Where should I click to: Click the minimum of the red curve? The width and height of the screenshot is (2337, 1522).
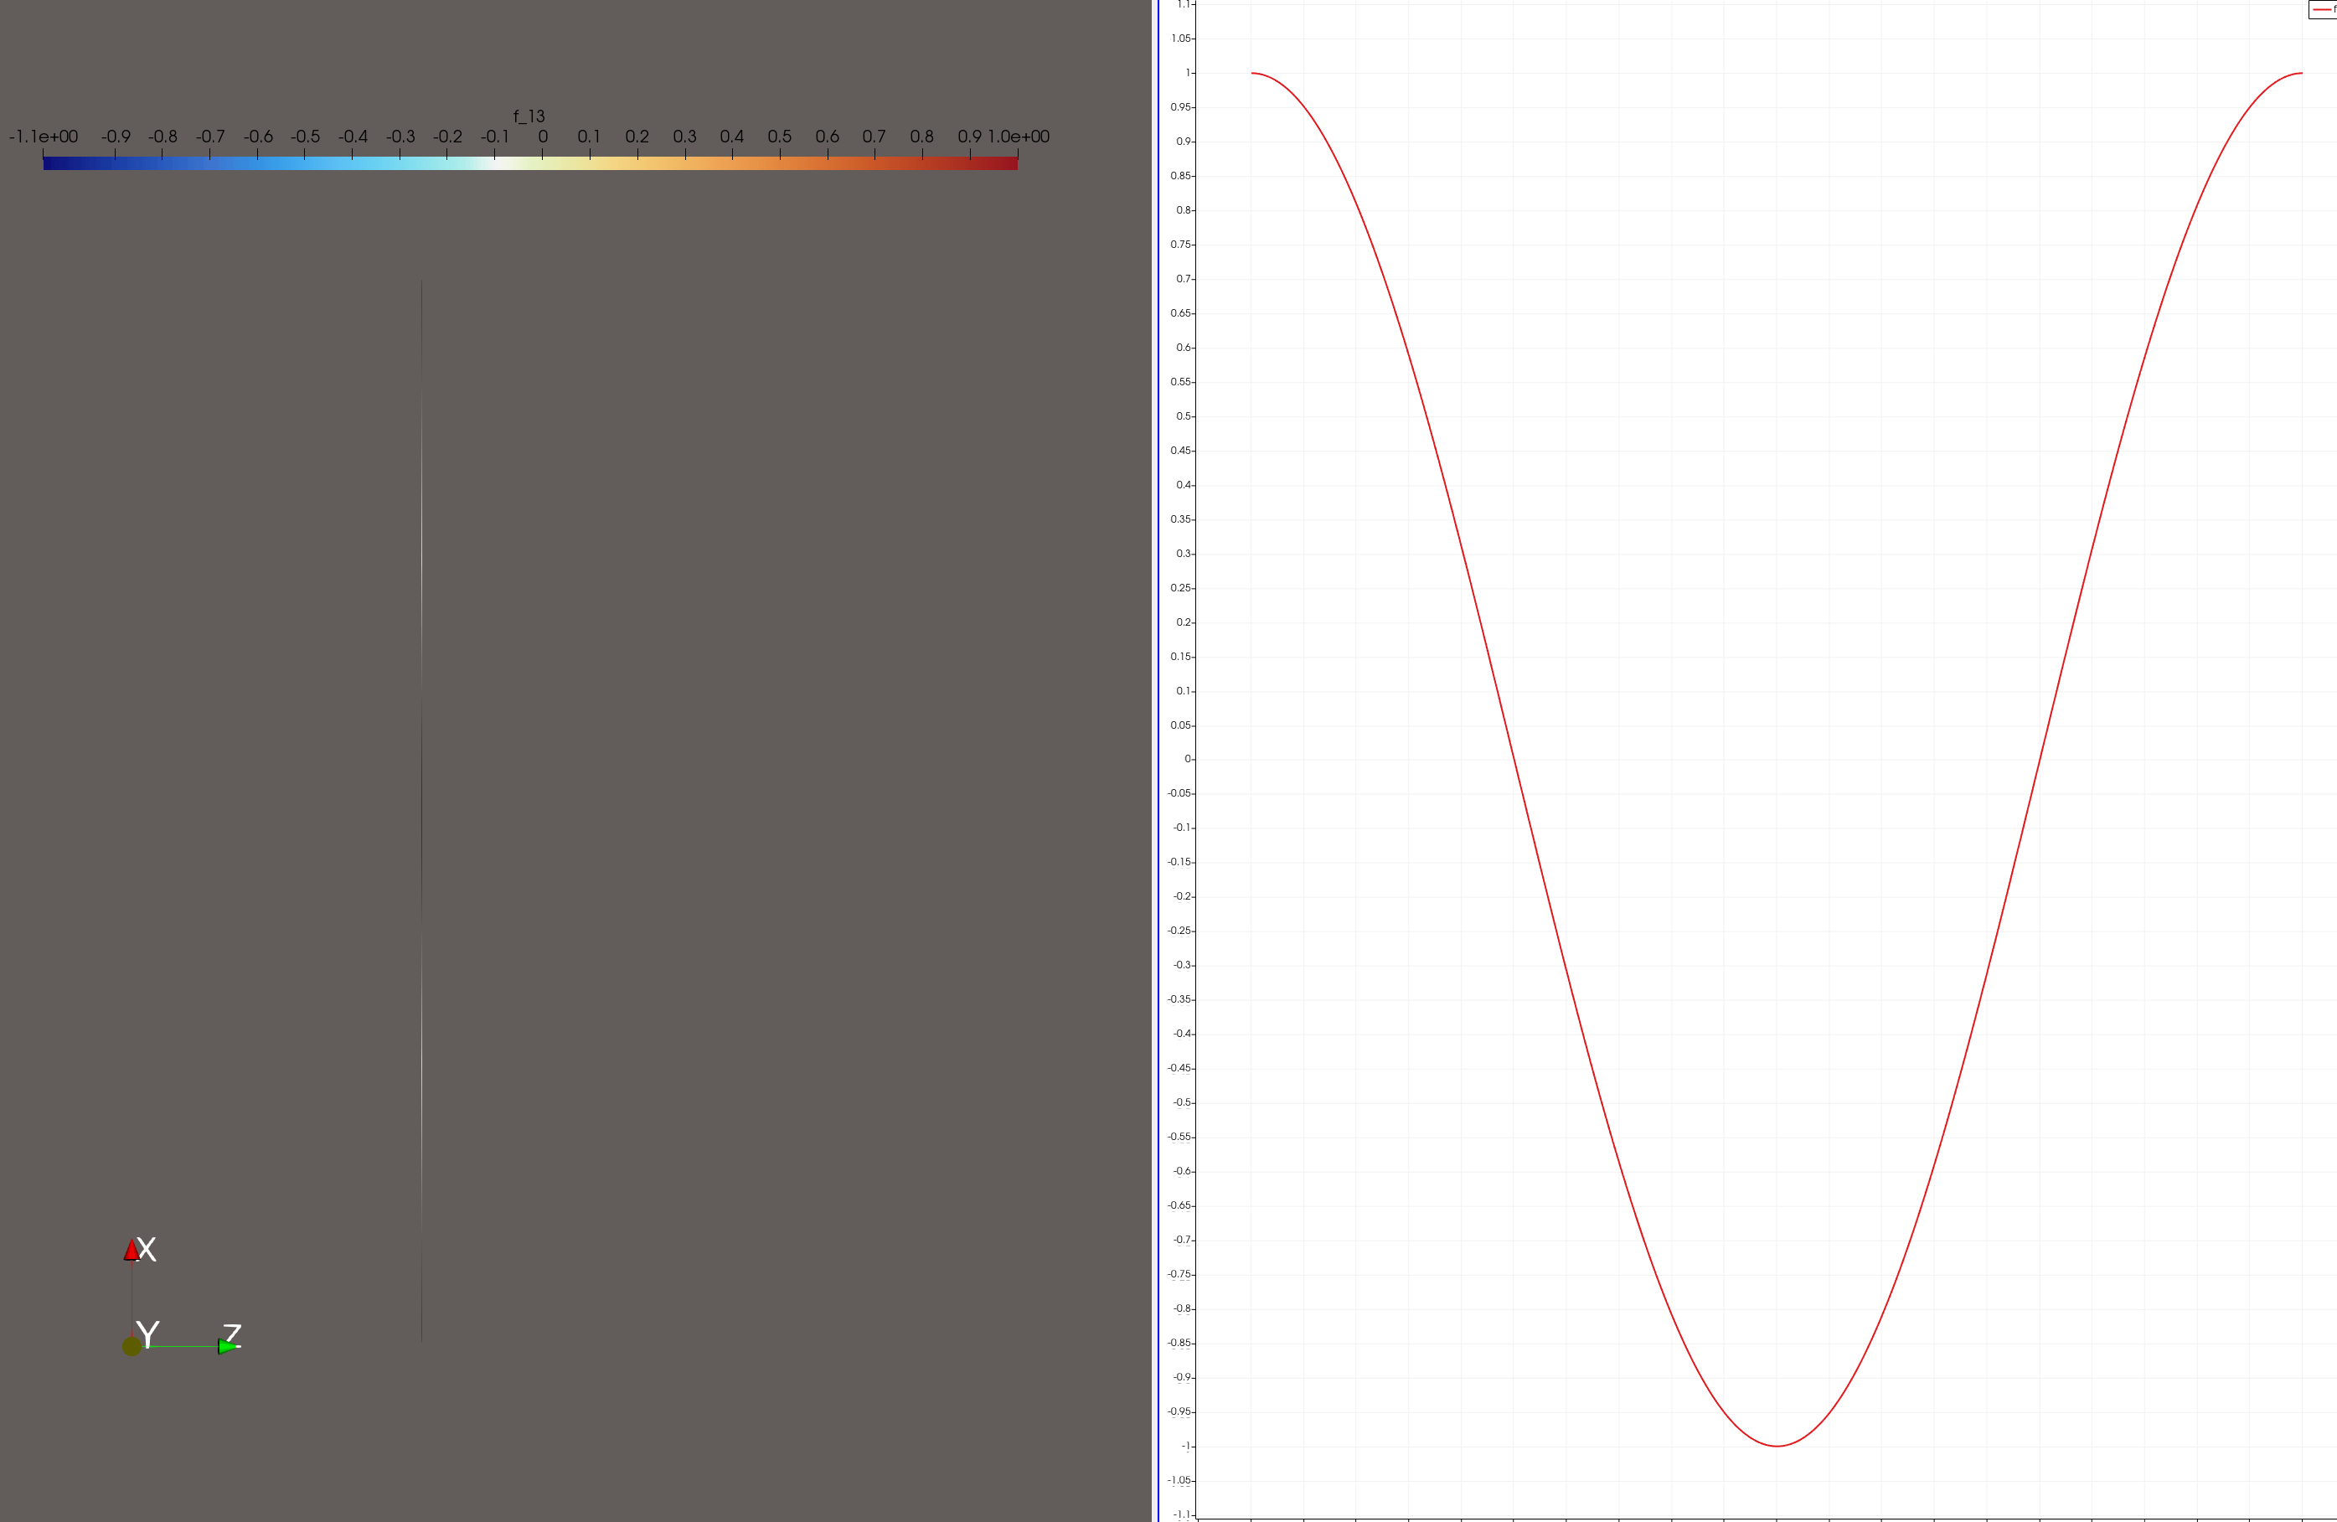click(x=1777, y=1446)
